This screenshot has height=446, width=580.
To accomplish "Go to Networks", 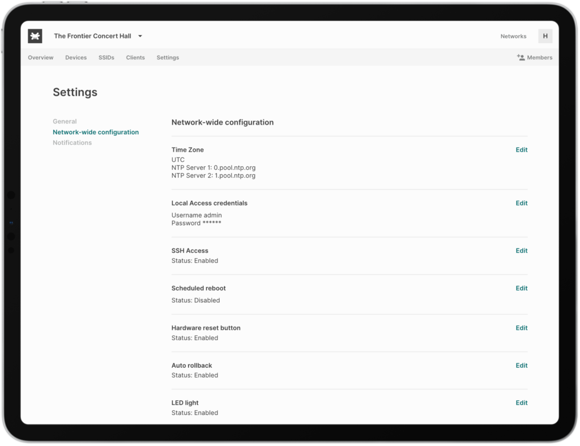I will (x=513, y=36).
